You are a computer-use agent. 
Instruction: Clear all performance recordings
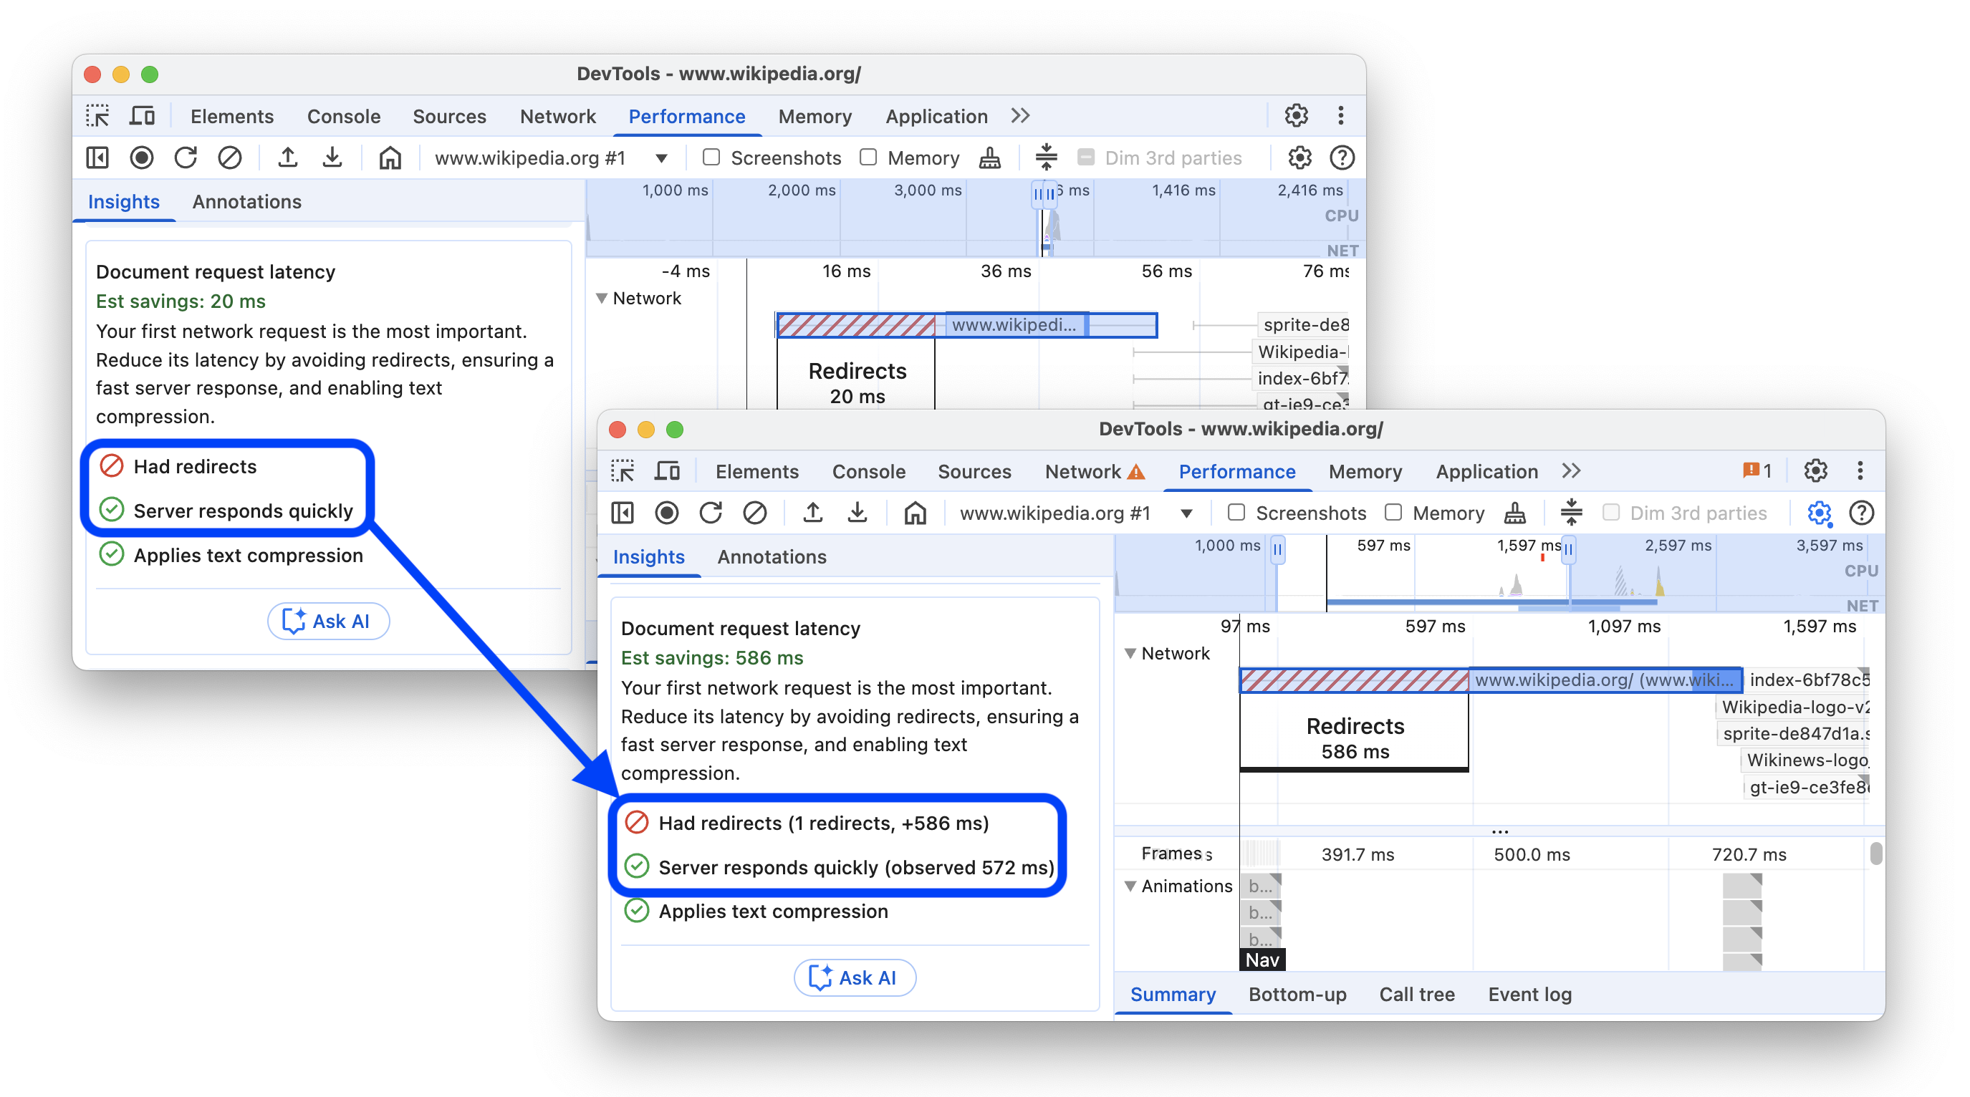tap(756, 513)
